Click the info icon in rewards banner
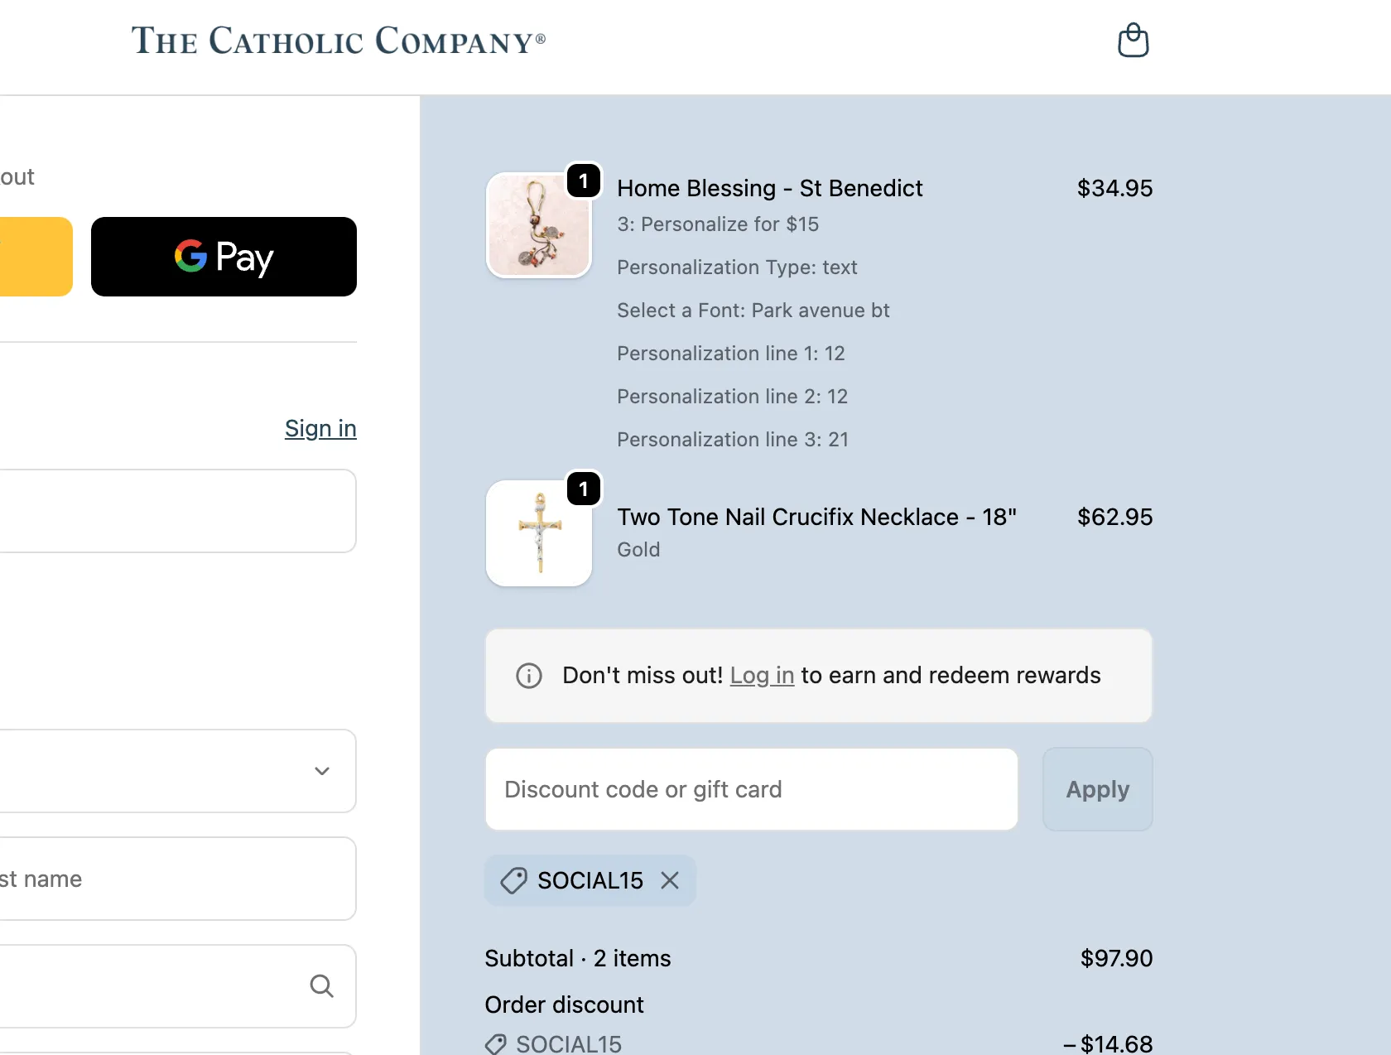 [x=529, y=676]
